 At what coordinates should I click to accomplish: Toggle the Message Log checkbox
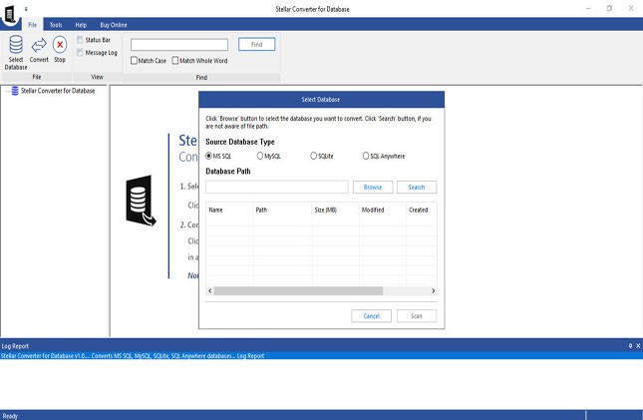(80, 53)
